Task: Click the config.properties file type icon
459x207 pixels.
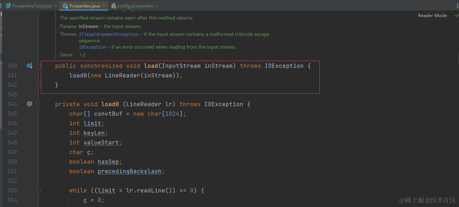Action: pyautogui.click(x=114, y=6)
